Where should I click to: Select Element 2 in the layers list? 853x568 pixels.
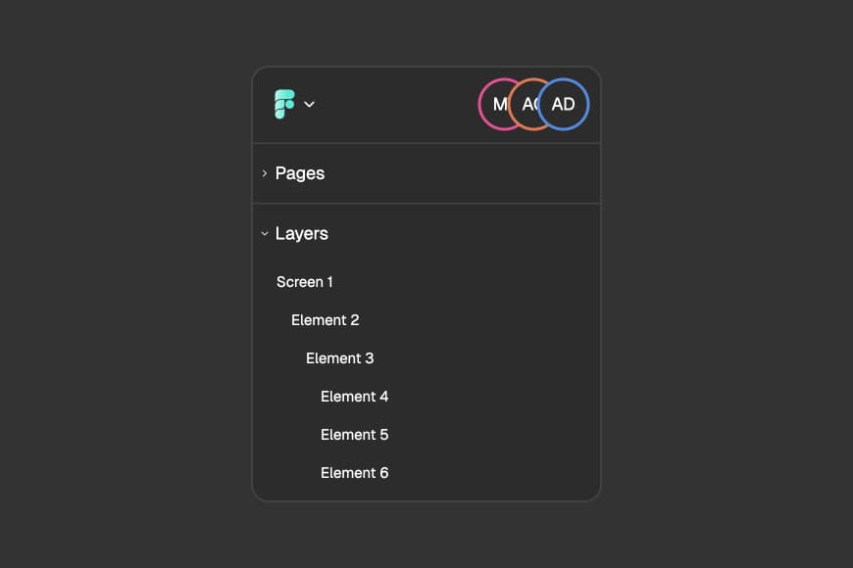tap(325, 320)
